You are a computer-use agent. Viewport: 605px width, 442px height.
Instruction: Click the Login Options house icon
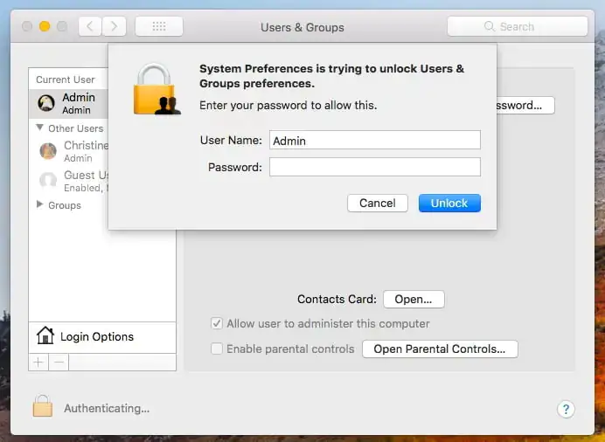click(45, 335)
